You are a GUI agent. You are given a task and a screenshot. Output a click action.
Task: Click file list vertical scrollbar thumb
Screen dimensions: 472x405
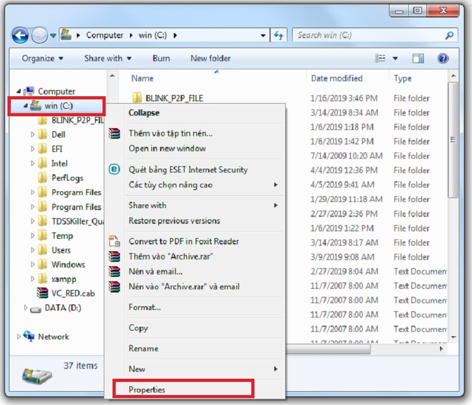pyautogui.click(x=453, y=140)
